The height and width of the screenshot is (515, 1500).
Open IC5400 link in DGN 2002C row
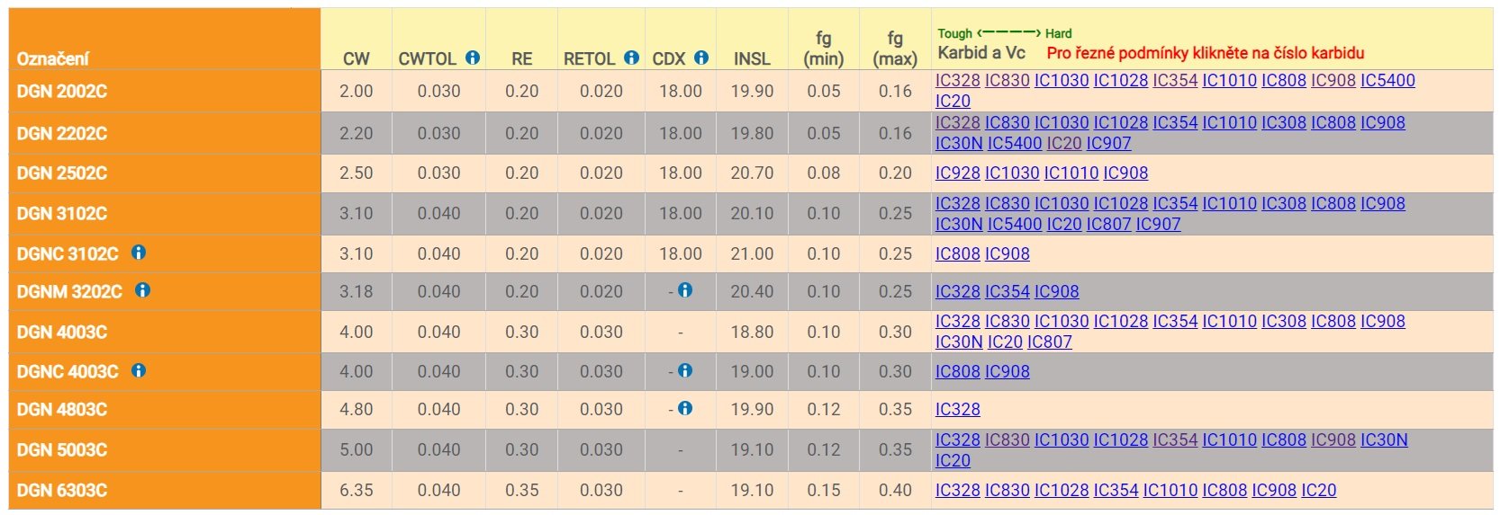point(1387,80)
